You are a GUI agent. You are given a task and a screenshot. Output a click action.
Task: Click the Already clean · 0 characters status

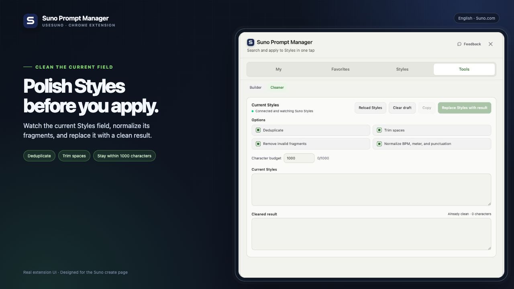click(469, 214)
